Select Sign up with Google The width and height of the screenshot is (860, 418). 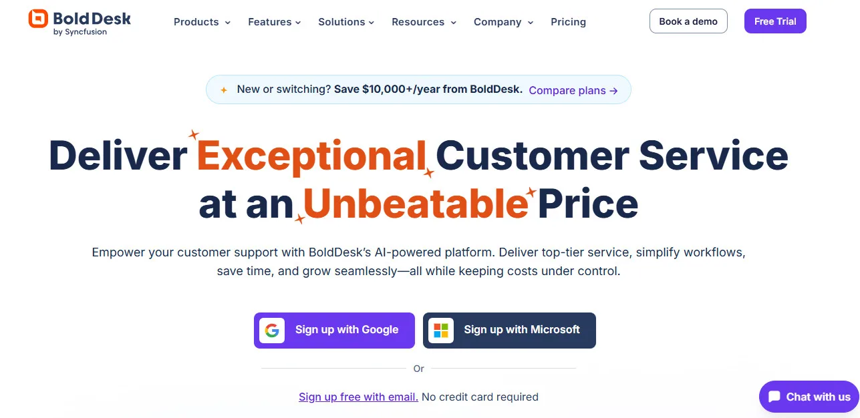coord(334,330)
